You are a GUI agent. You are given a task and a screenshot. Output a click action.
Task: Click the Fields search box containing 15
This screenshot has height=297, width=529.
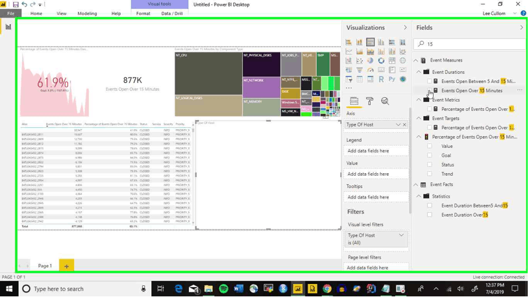pos(469,44)
